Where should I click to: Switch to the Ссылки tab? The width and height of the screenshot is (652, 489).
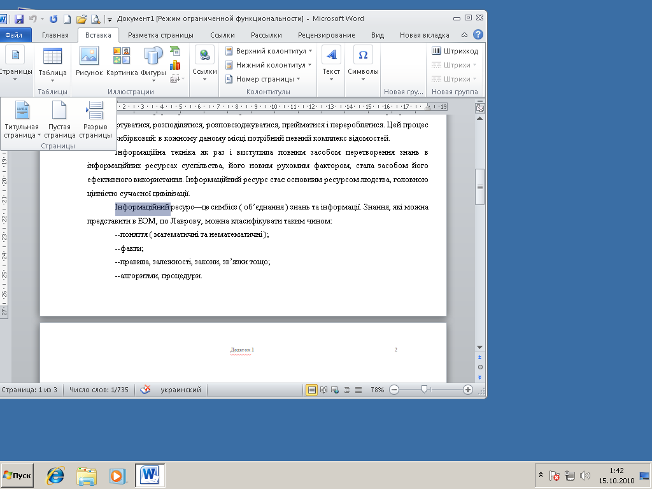(222, 35)
